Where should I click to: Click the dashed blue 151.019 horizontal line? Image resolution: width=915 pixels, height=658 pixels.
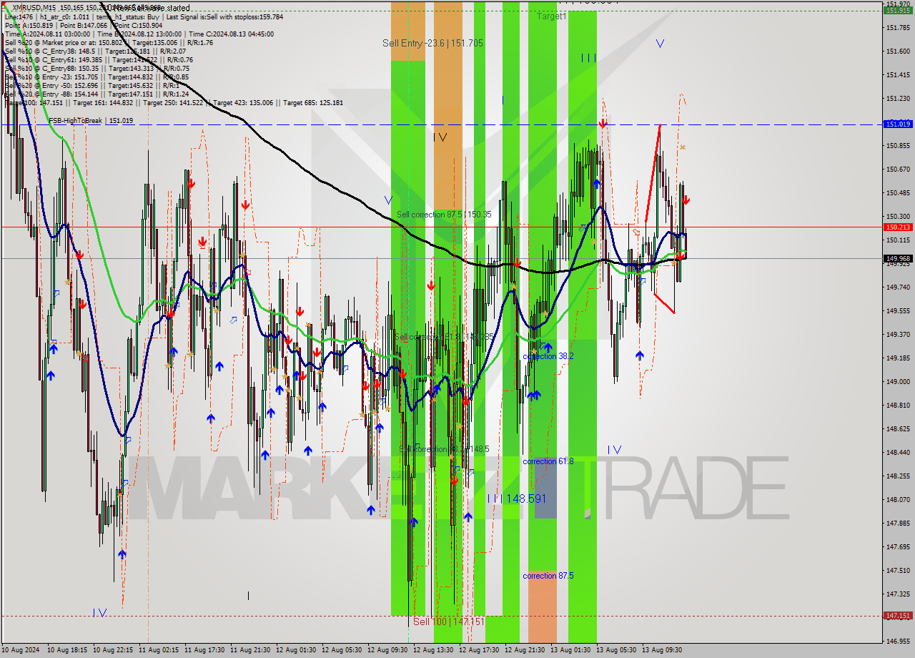(442, 124)
